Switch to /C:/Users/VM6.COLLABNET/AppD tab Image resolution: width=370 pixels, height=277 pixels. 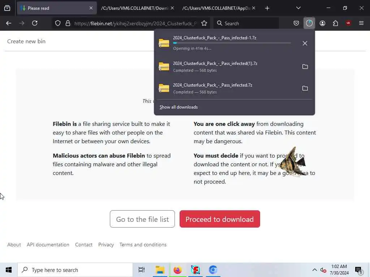click(x=219, y=8)
